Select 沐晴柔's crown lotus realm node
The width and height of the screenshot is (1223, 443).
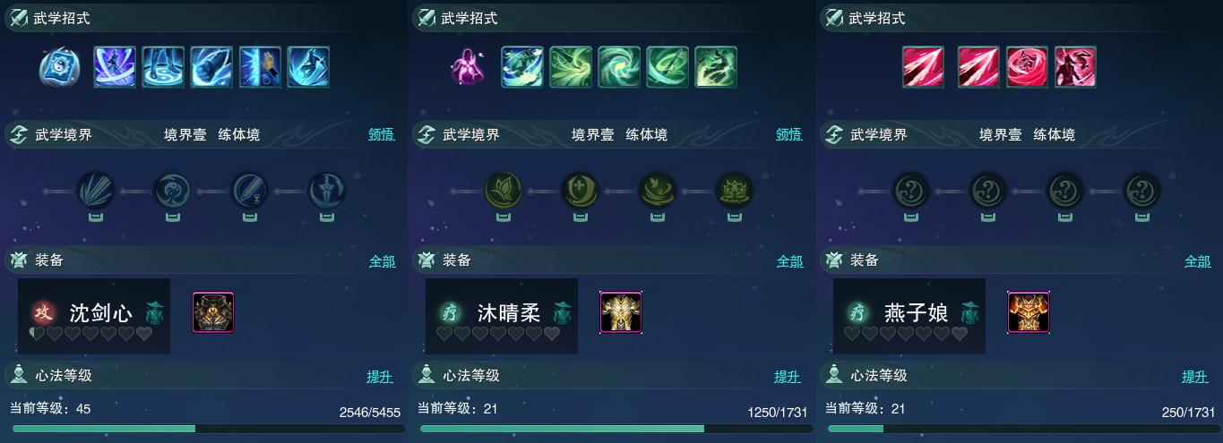click(735, 191)
